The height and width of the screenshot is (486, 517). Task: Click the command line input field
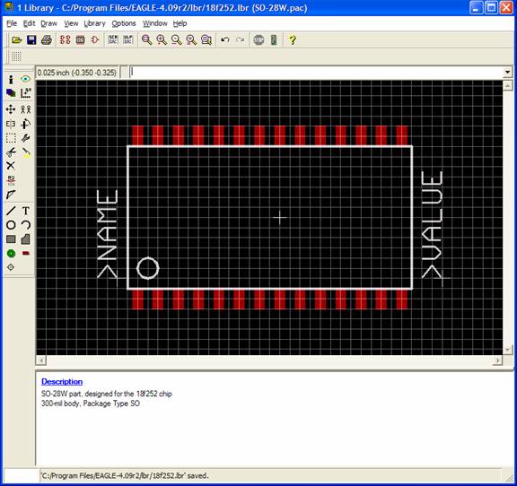coord(316,72)
